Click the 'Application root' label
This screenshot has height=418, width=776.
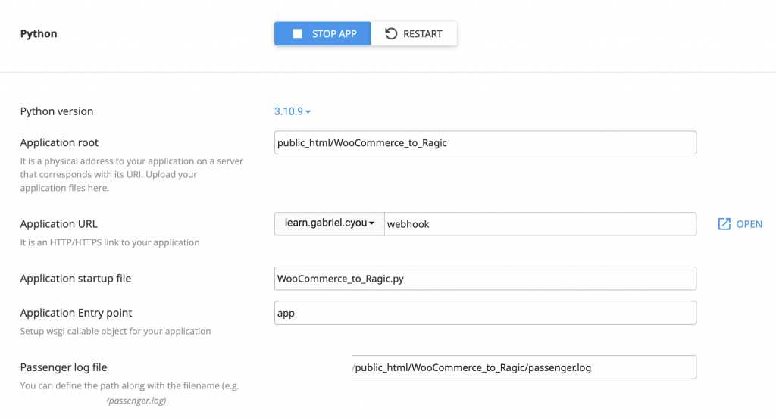[x=59, y=142]
